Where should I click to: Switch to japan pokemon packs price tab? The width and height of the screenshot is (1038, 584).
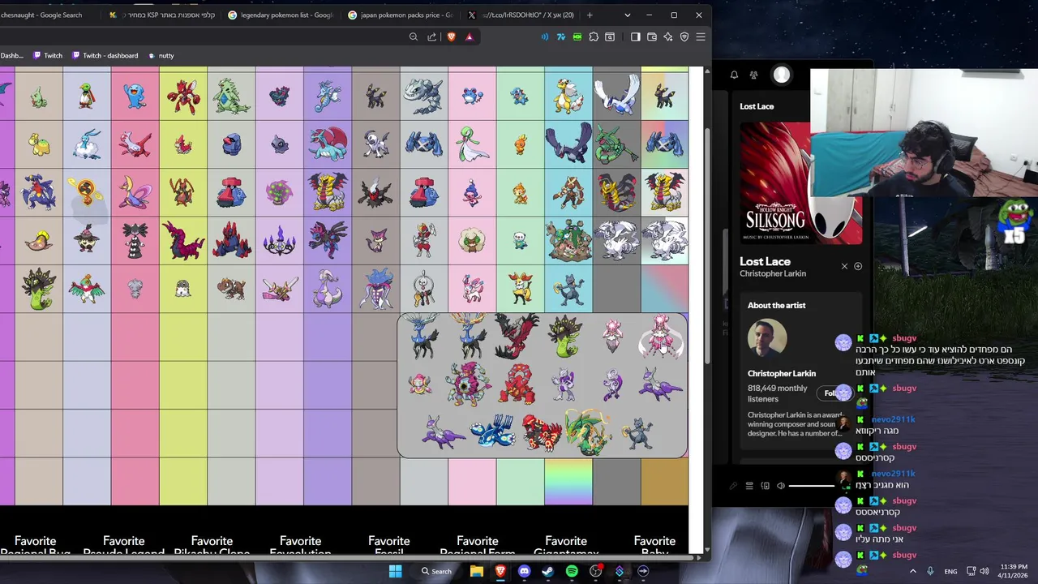tap(401, 15)
